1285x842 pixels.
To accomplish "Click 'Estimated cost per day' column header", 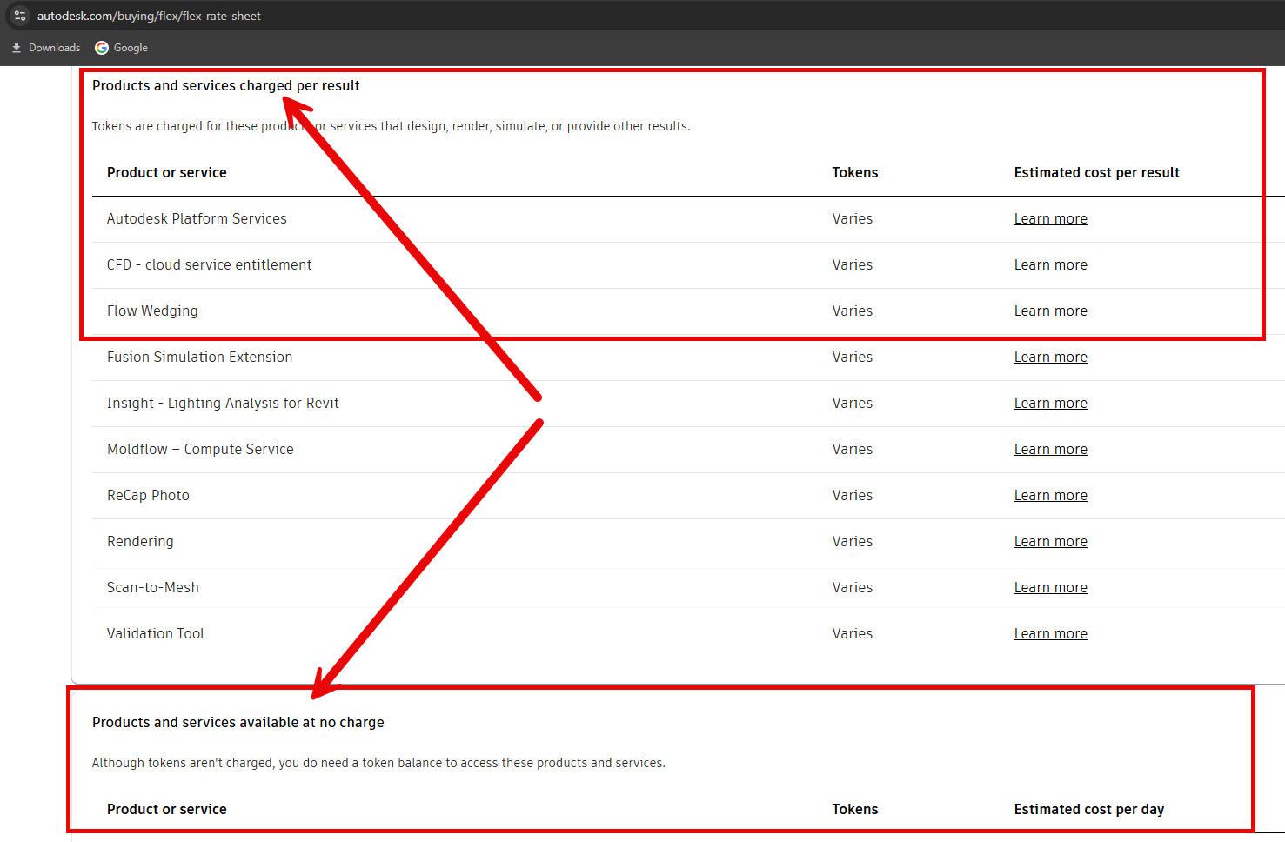I will click(1088, 810).
